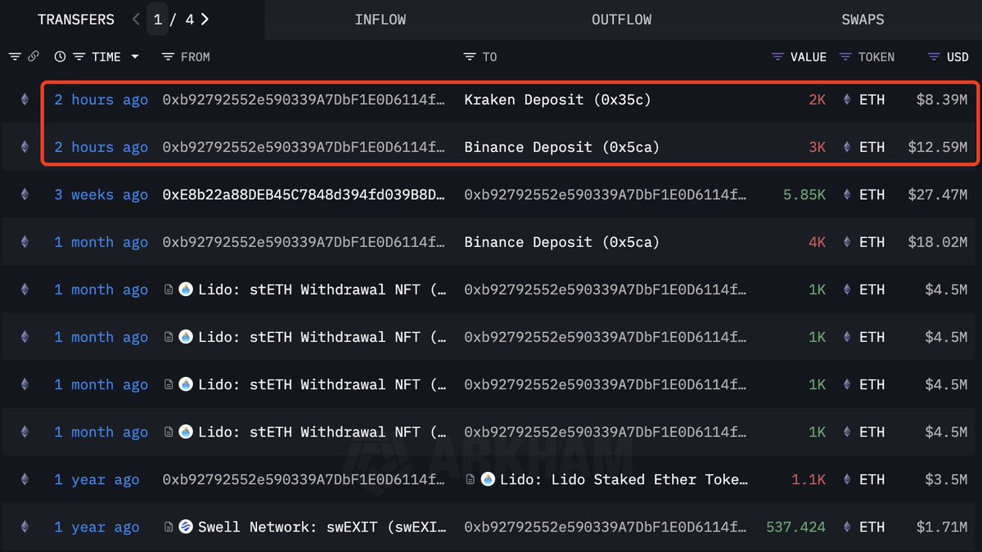The height and width of the screenshot is (552, 982).
Task: Go to previous transfers page arrow
Action: pos(137,19)
